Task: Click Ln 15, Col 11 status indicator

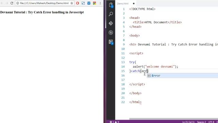Action: [188, 122]
